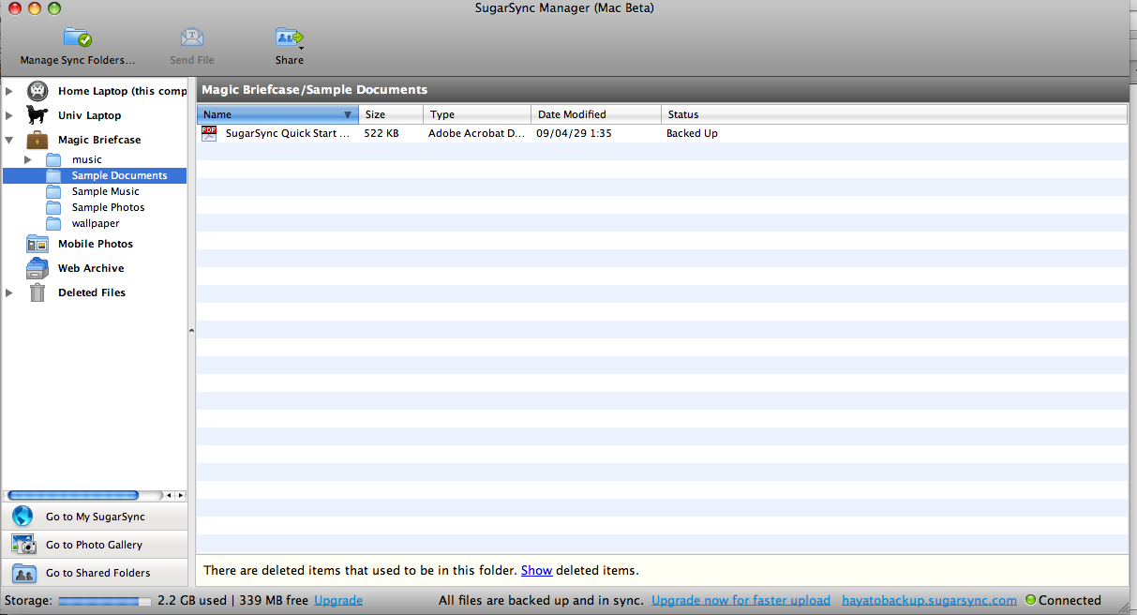Open hayatobackup.sugarsync.com link

pos(929,600)
